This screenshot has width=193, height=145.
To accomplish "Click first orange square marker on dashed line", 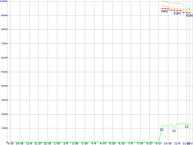I will pyautogui.click(x=162, y=5).
